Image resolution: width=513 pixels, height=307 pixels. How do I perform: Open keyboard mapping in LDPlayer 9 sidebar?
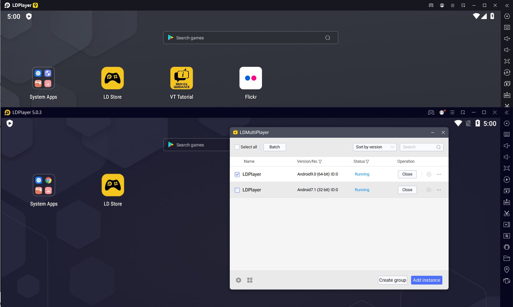click(x=507, y=27)
